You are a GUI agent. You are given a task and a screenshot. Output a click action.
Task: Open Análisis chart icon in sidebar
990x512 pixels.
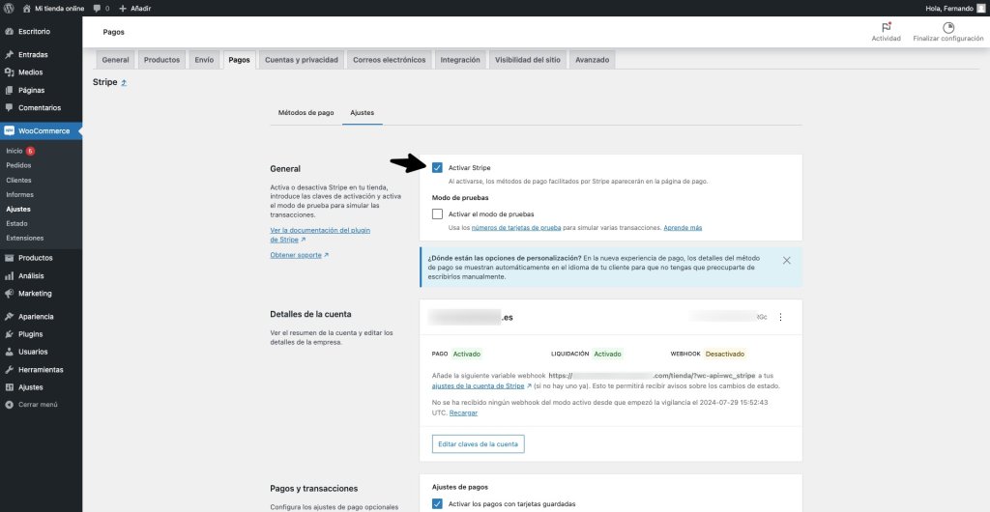[x=9, y=276]
